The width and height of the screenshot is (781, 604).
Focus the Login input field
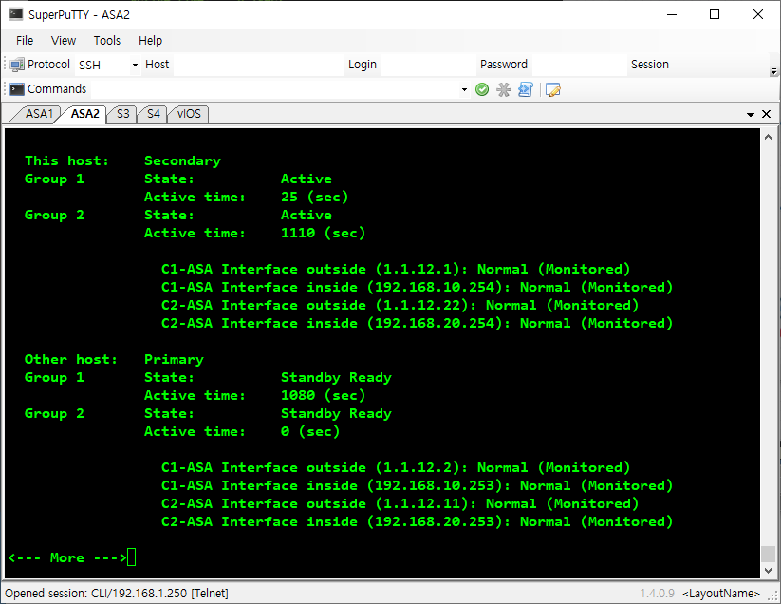click(x=428, y=65)
